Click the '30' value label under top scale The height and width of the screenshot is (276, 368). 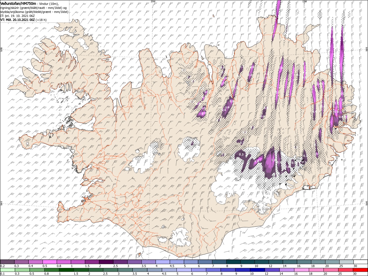pos(356,266)
